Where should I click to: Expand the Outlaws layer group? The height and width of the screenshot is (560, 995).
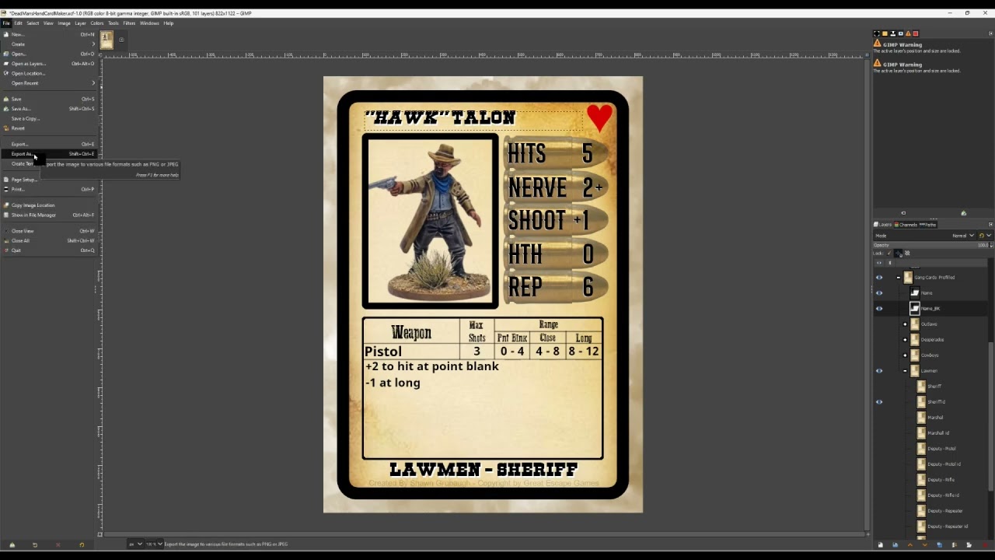pyautogui.click(x=905, y=324)
